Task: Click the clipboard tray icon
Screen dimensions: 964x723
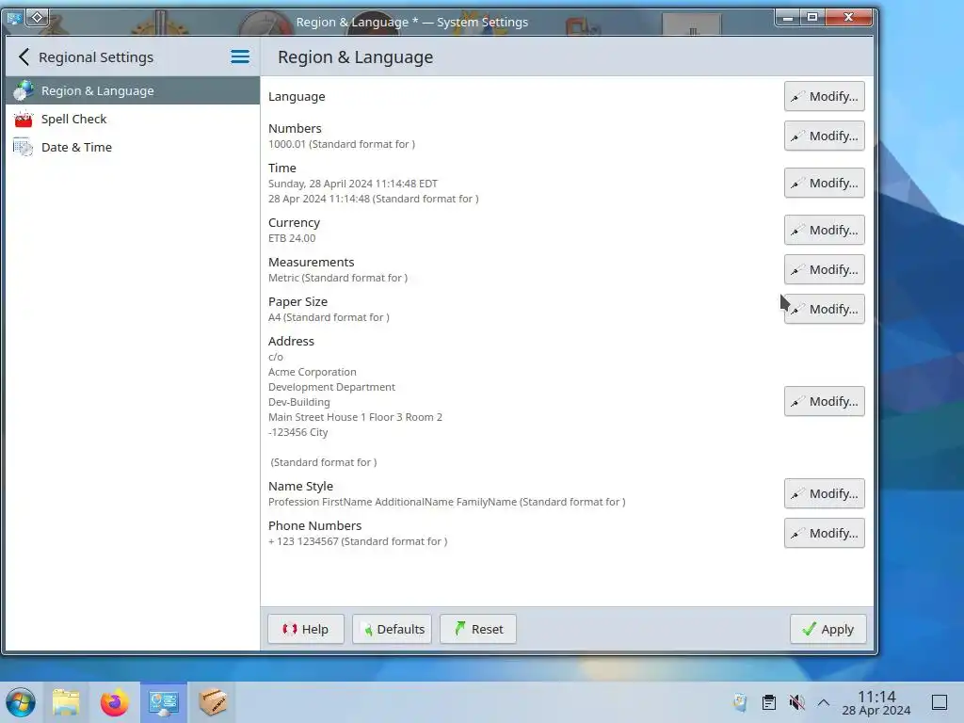Action: (x=768, y=702)
